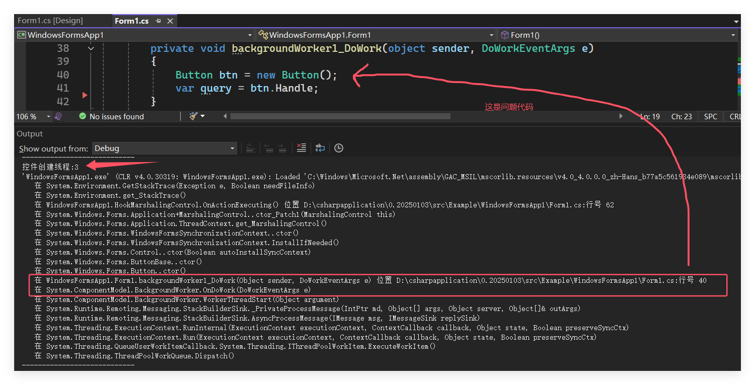Screen dimensions: 755x385
Task: Close the Form1.cs tab
Action: (x=170, y=21)
